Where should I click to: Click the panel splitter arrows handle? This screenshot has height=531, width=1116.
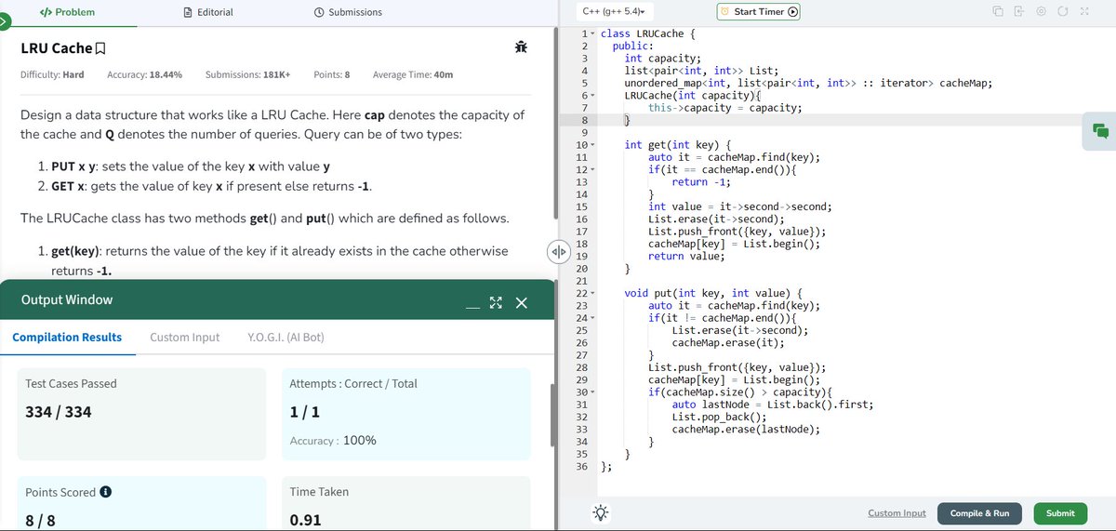(557, 252)
